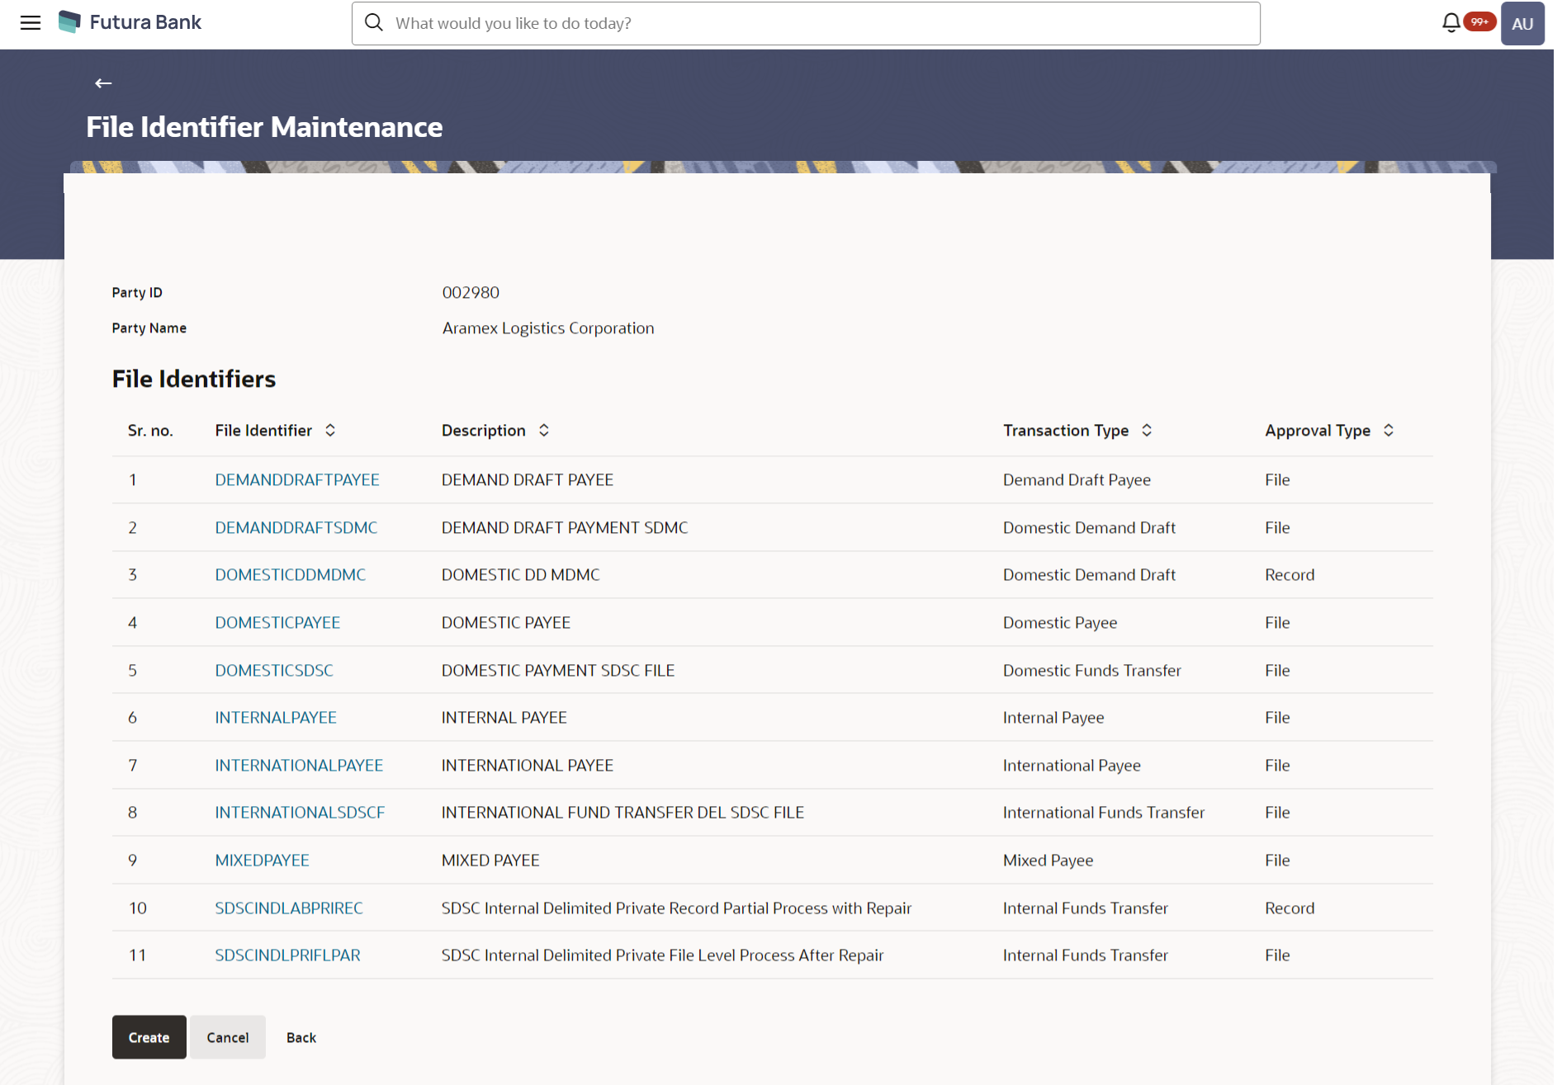
Task: Open INTERNALPAYEE file identifier
Action: (x=276, y=717)
